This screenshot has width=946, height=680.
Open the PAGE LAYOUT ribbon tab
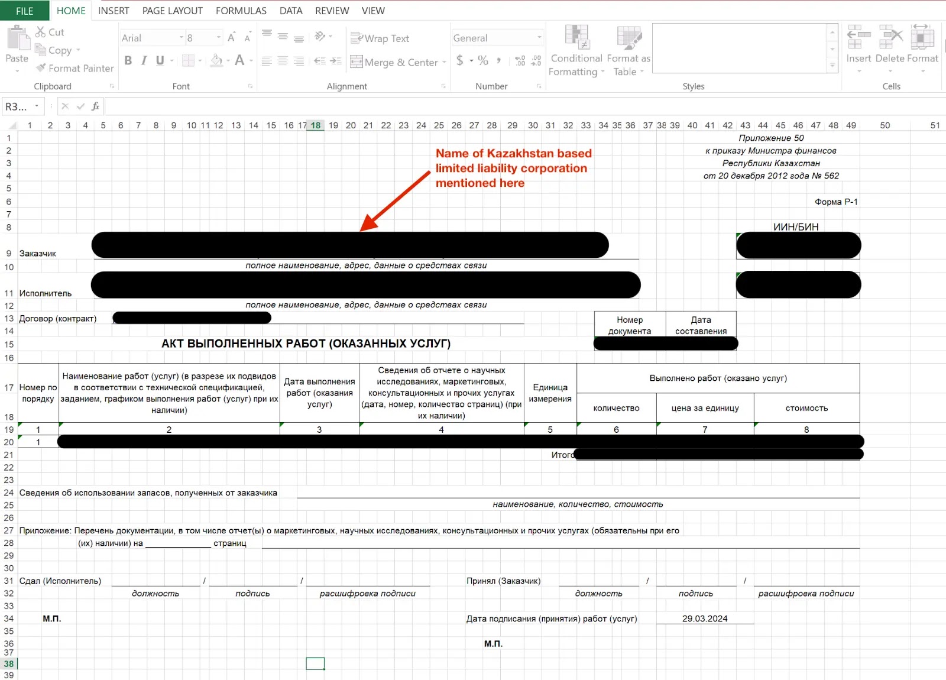click(172, 11)
